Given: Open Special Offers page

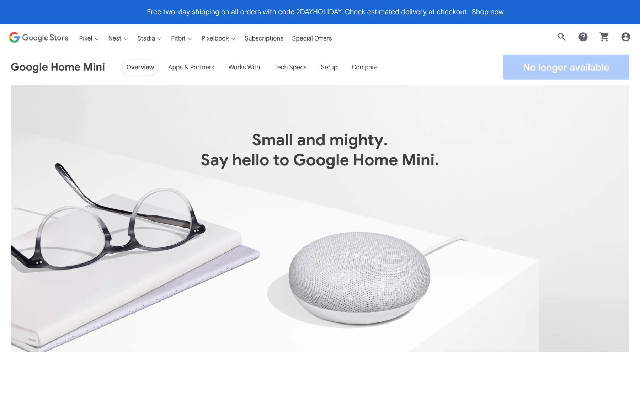Looking at the screenshot, I should tap(312, 38).
